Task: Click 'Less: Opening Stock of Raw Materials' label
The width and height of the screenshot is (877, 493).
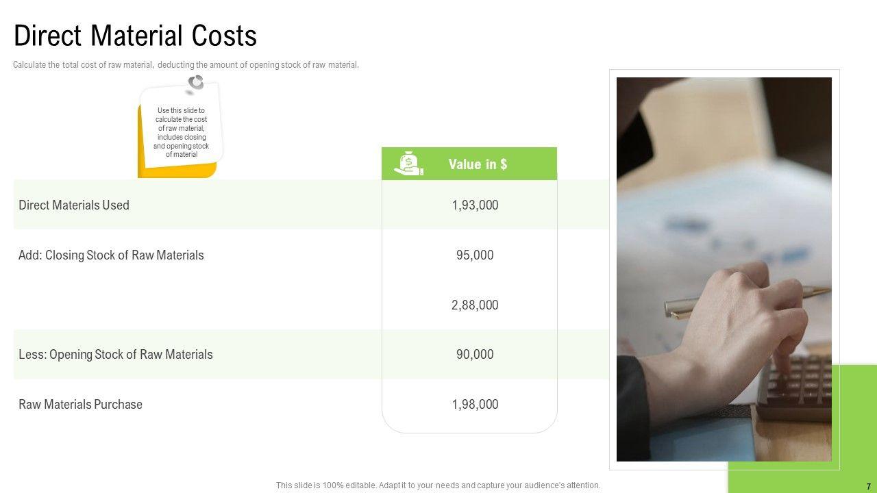Action: click(116, 355)
